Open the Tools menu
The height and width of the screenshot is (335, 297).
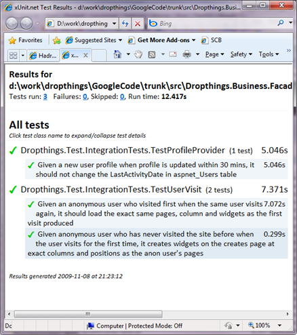click(269, 54)
